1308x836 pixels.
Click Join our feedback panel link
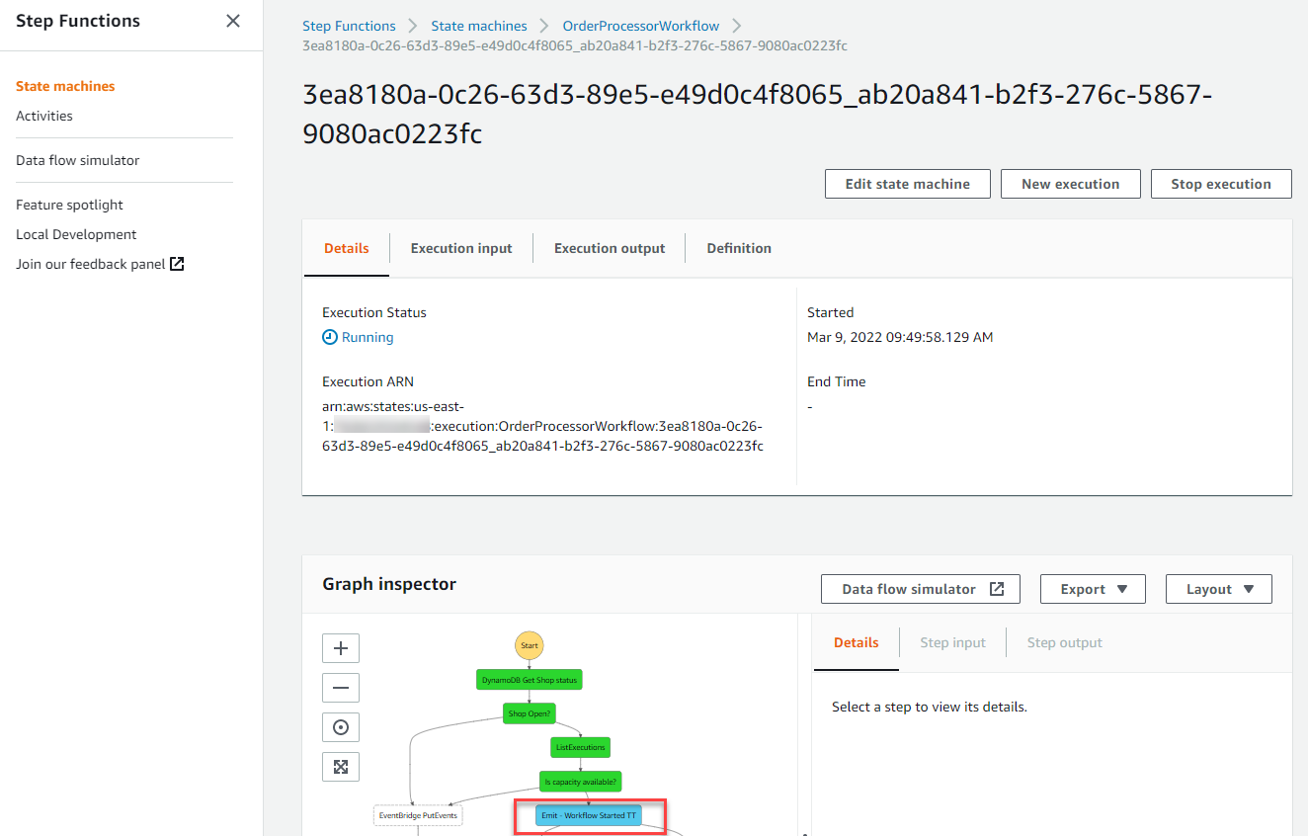click(x=91, y=264)
